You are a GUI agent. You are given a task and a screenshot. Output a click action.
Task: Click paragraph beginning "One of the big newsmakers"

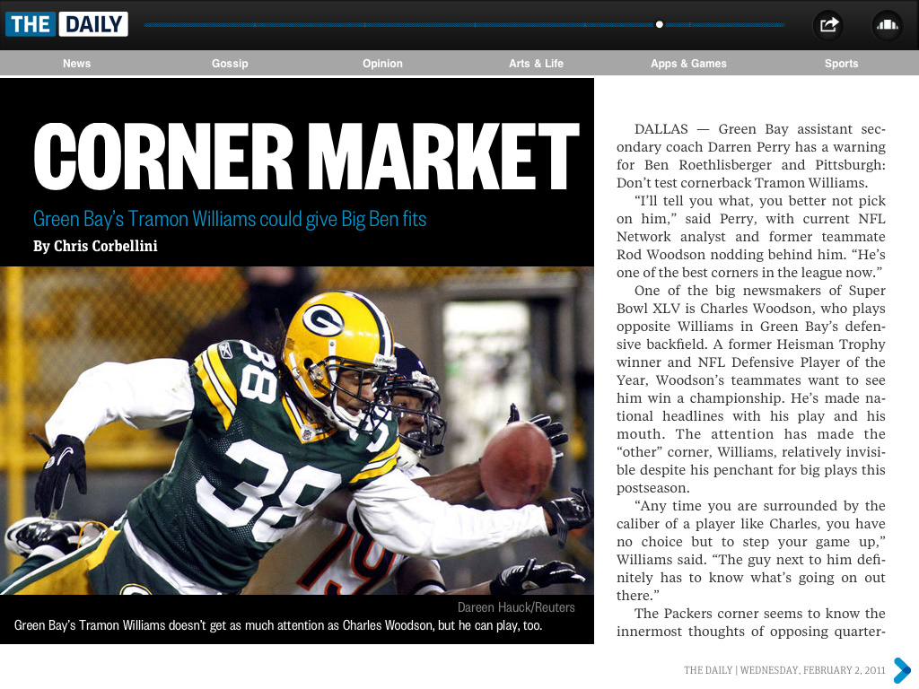(x=751, y=389)
